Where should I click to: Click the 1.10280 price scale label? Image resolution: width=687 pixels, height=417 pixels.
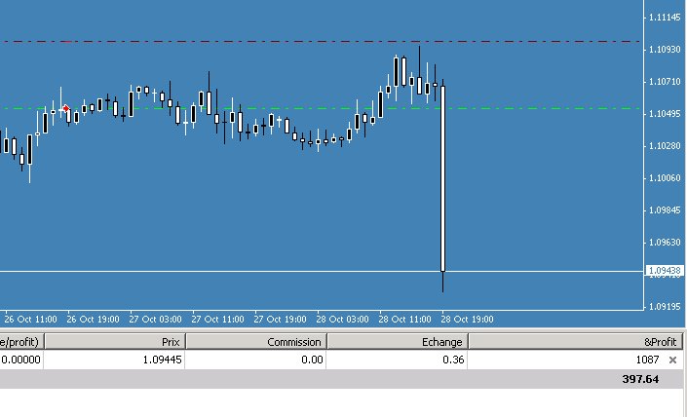665,146
